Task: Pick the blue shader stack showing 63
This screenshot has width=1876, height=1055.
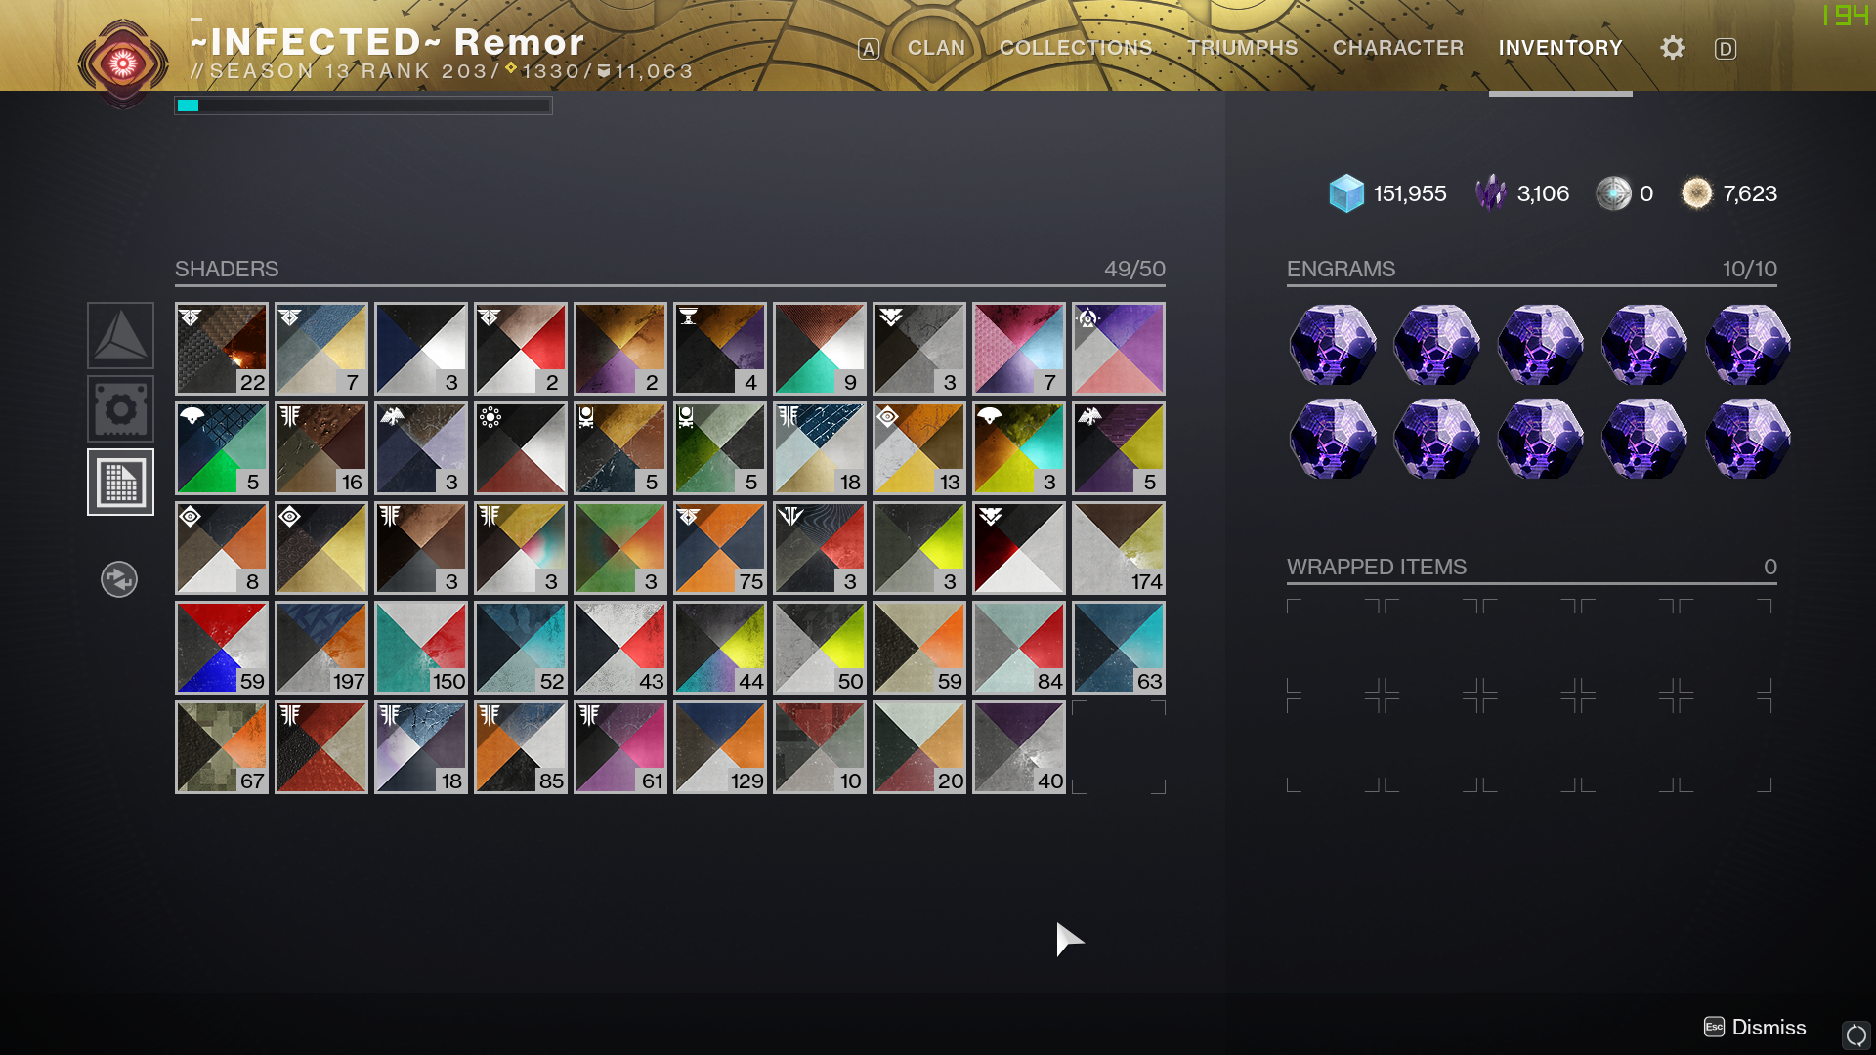Action: 1119,648
